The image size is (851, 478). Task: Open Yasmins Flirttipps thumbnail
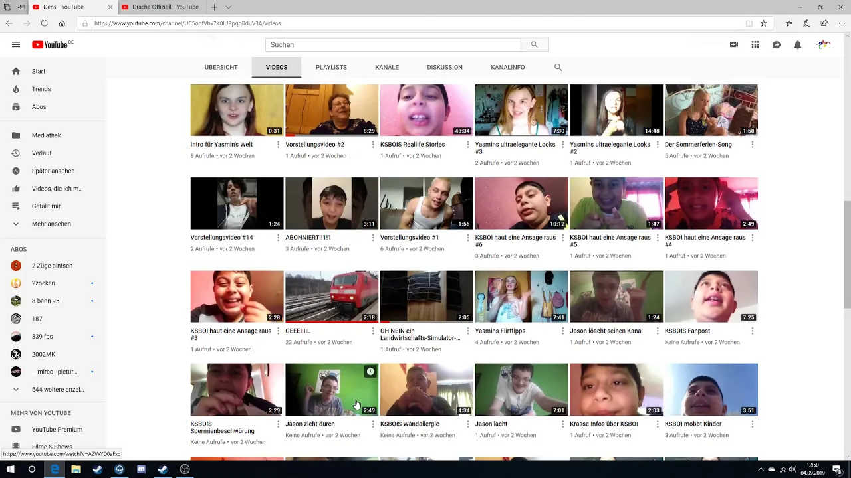pos(521,296)
